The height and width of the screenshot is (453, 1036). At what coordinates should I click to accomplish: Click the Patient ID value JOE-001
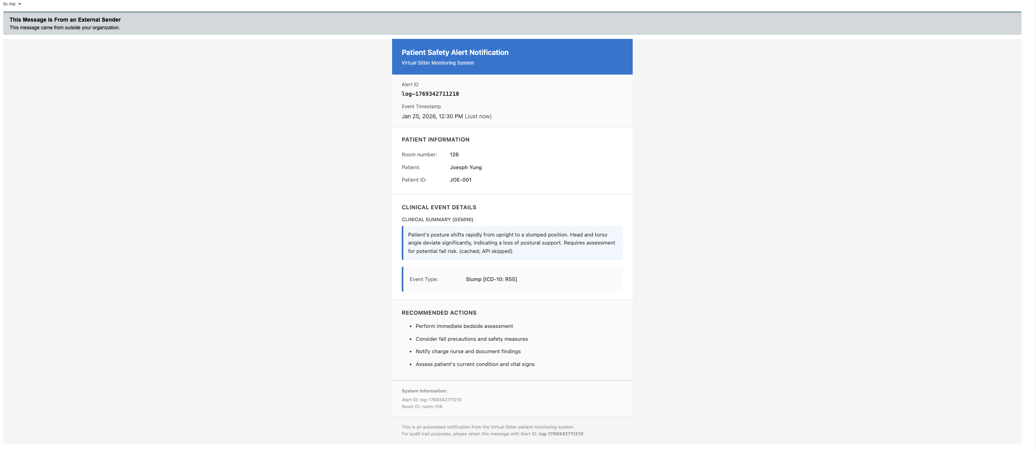tap(460, 180)
